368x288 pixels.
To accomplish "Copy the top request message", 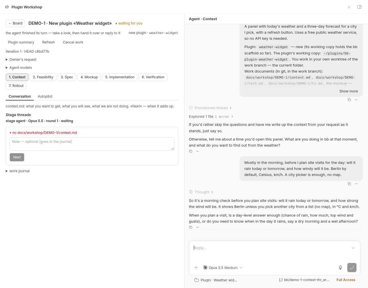I will click(349, 100).
